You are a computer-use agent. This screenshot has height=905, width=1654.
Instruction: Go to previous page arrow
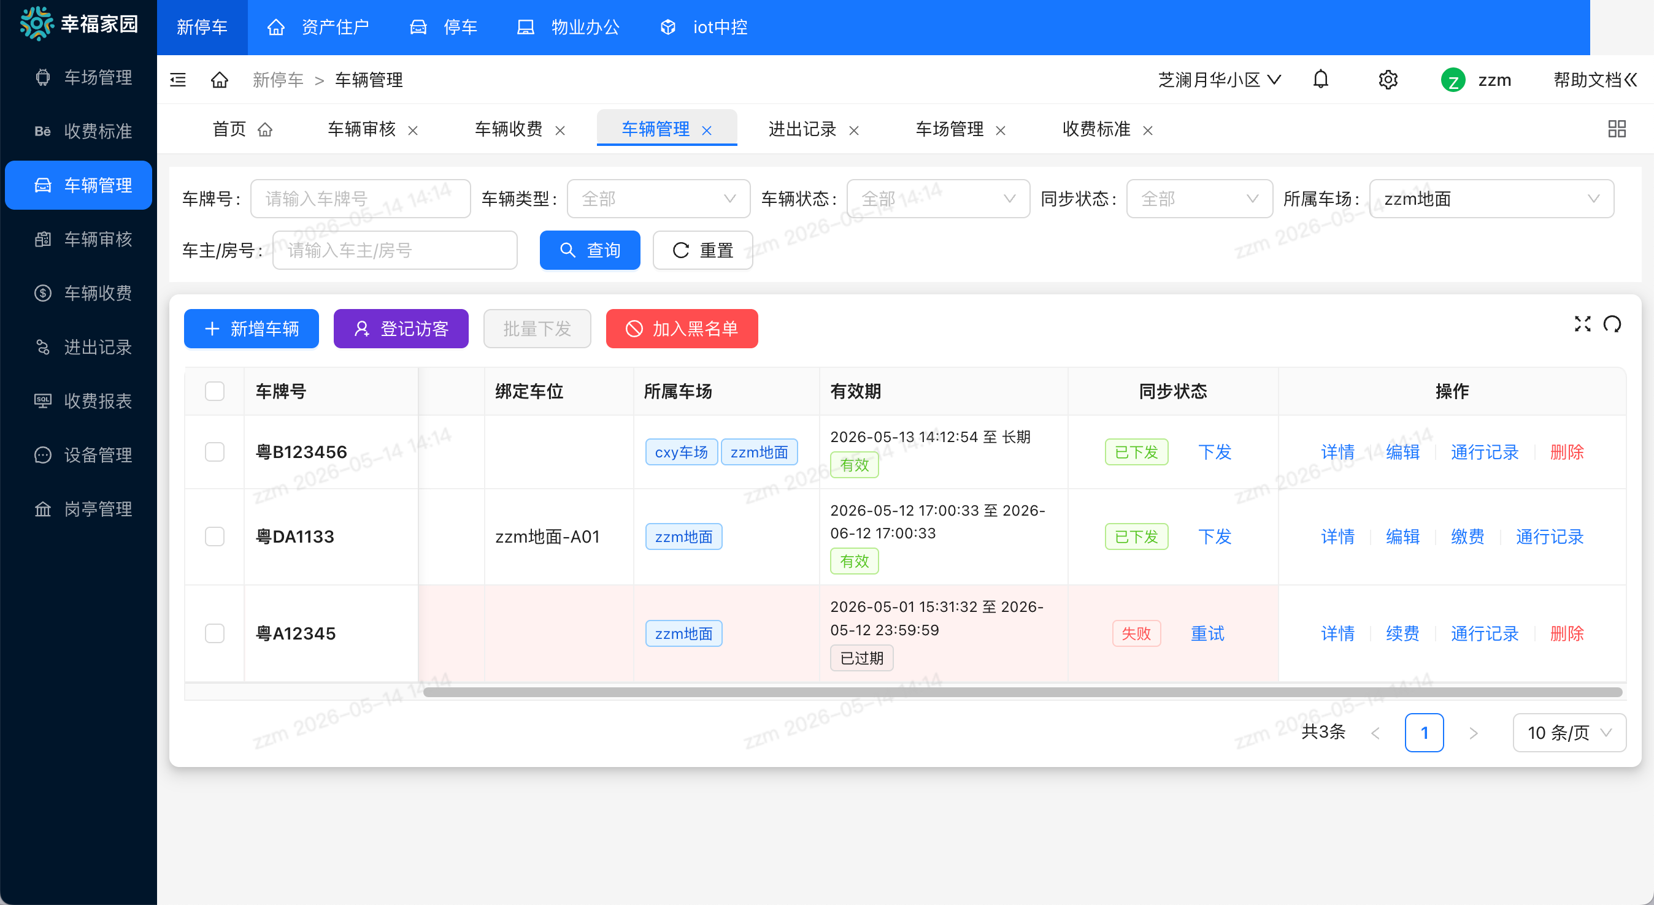(x=1375, y=733)
